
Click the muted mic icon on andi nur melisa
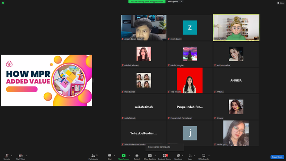[x=215, y=65]
